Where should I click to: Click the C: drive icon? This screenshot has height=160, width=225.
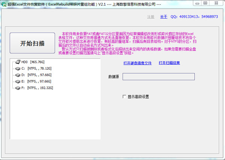(17, 69)
